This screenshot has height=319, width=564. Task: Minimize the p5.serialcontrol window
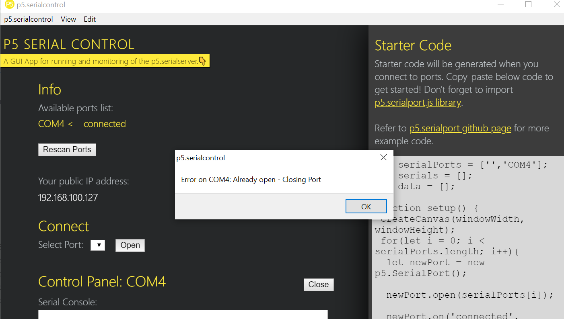click(500, 4)
